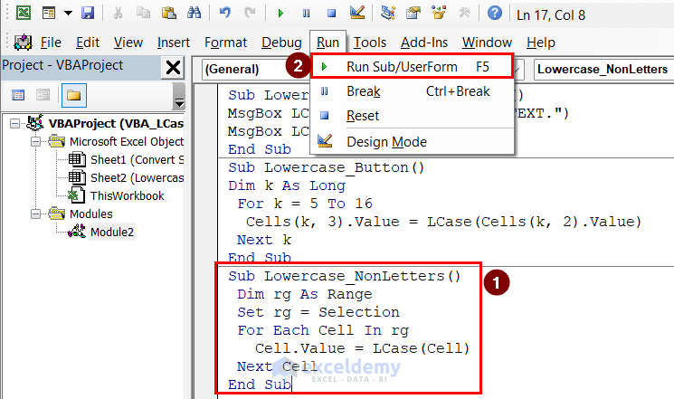Click the Insert UserForm toolbar icon
The height and width of the screenshot is (399, 674).
tap(49, 13)
